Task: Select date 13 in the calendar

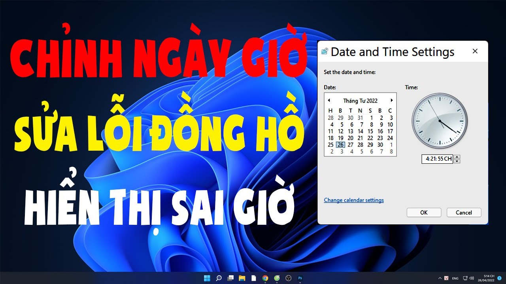Action: pyautogui.click(x=351, y=131)
